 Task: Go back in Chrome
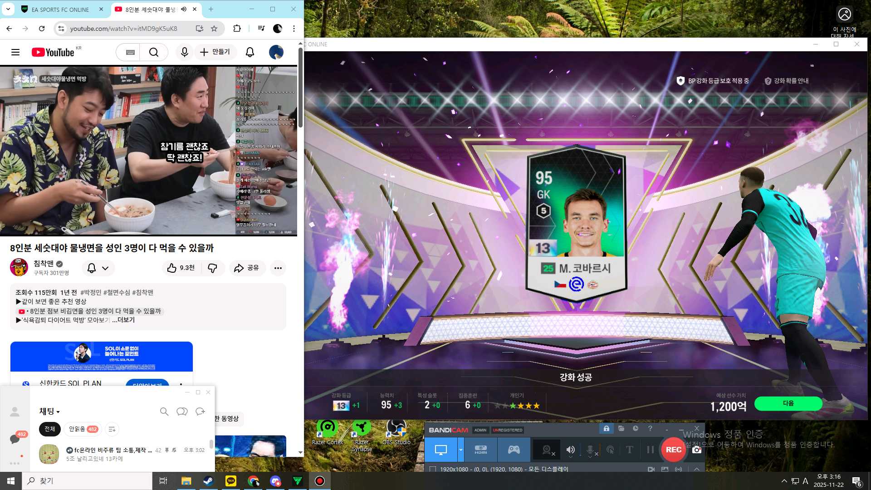[9, 29]
